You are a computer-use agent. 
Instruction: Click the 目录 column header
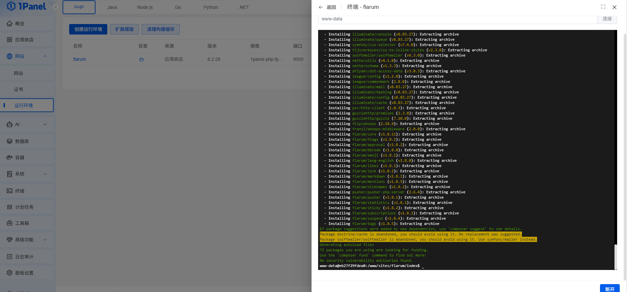[x=143, y=46]
